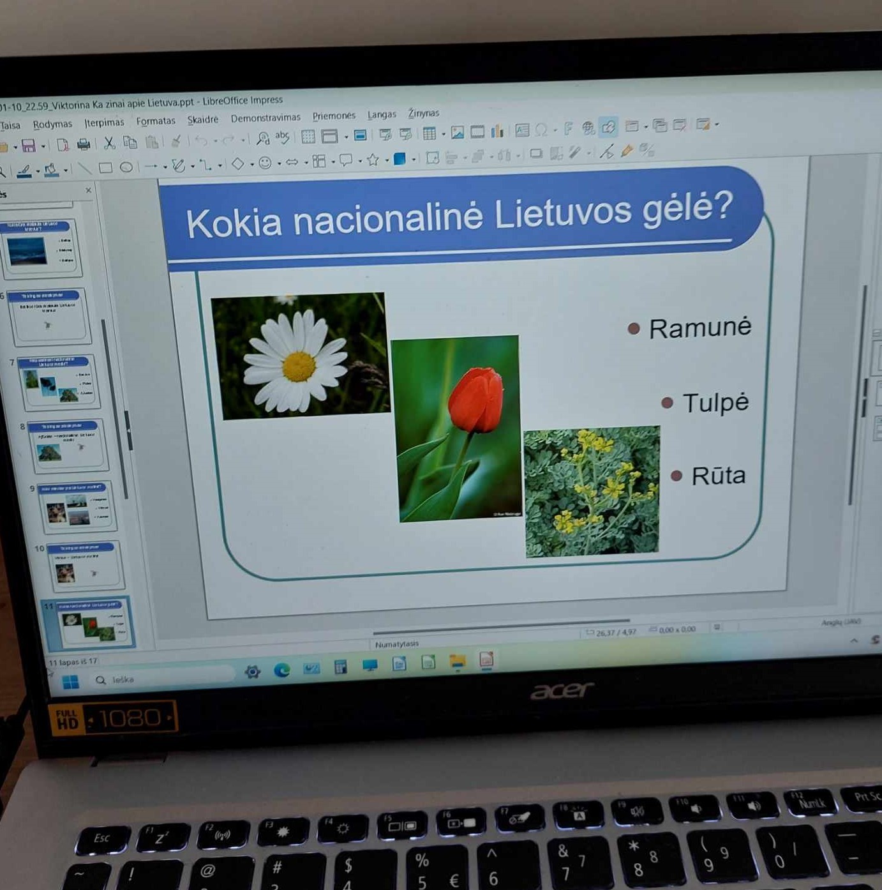The image size is (882, 890).
Task: Select the Stars and Banners tool
Action: coord(373,160)
